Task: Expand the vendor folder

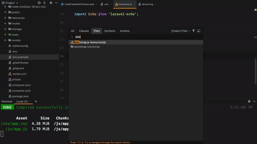Action: (5, 40)
